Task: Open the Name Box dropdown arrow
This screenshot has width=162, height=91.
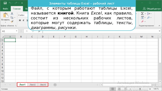Action: tap(17, 31)
